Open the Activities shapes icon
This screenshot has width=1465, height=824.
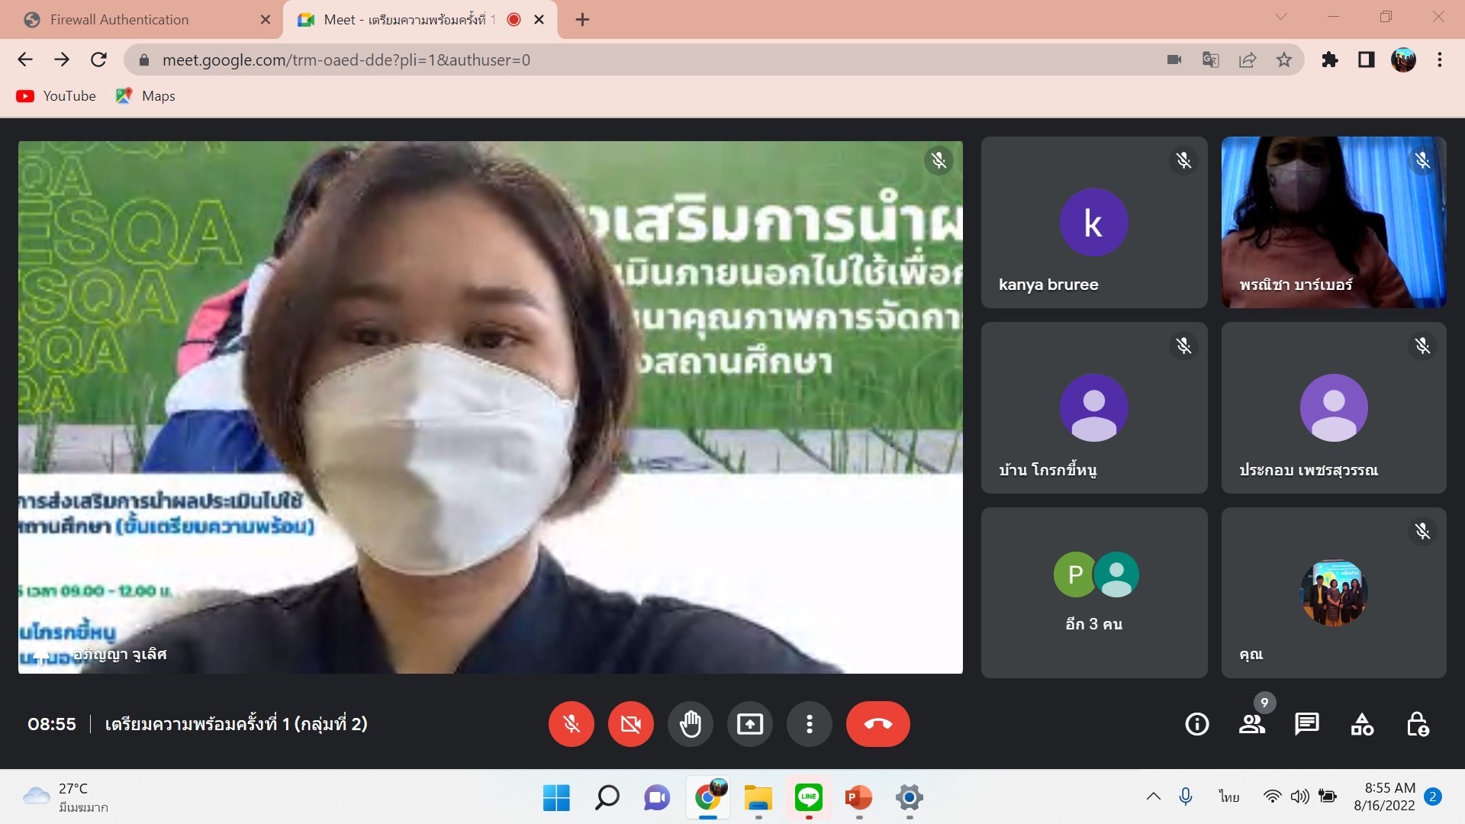point(1362,723)
